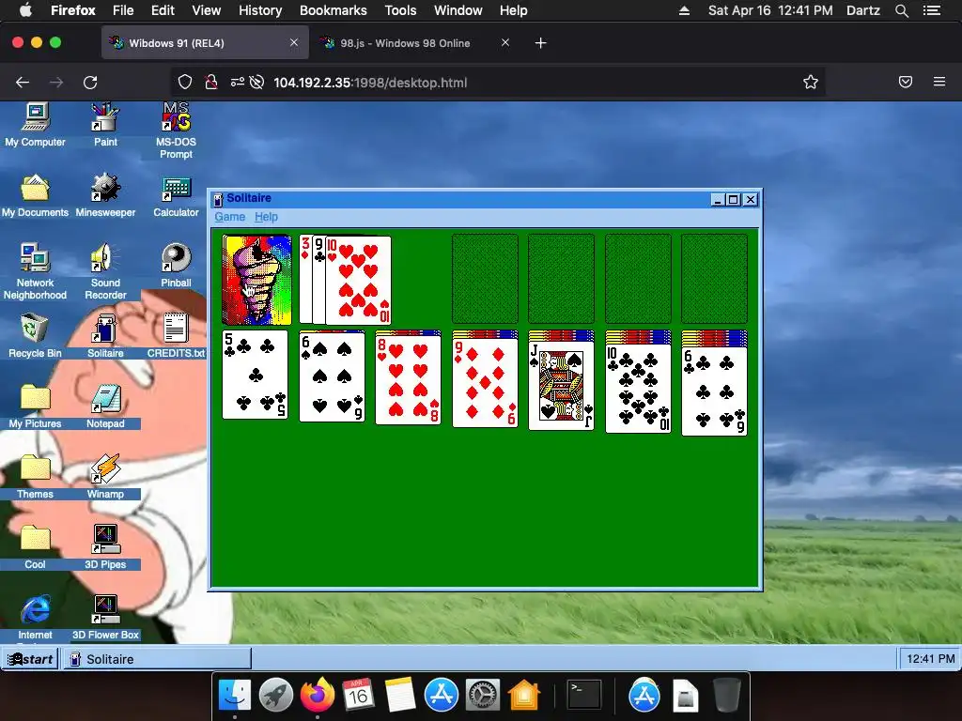The image size is (962, 721).
Task: Close the 98.js browser tab
Action: pos(504,42)
